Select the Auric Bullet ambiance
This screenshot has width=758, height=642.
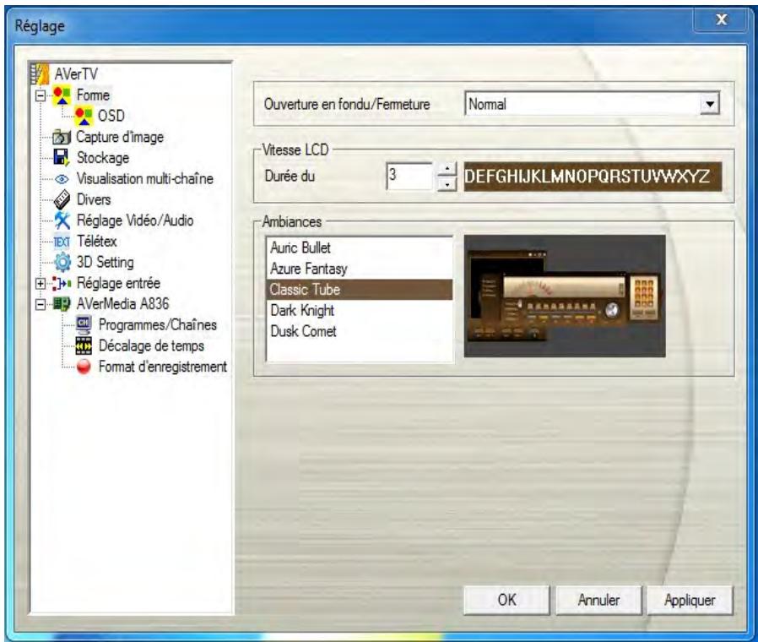pos(360,248)
